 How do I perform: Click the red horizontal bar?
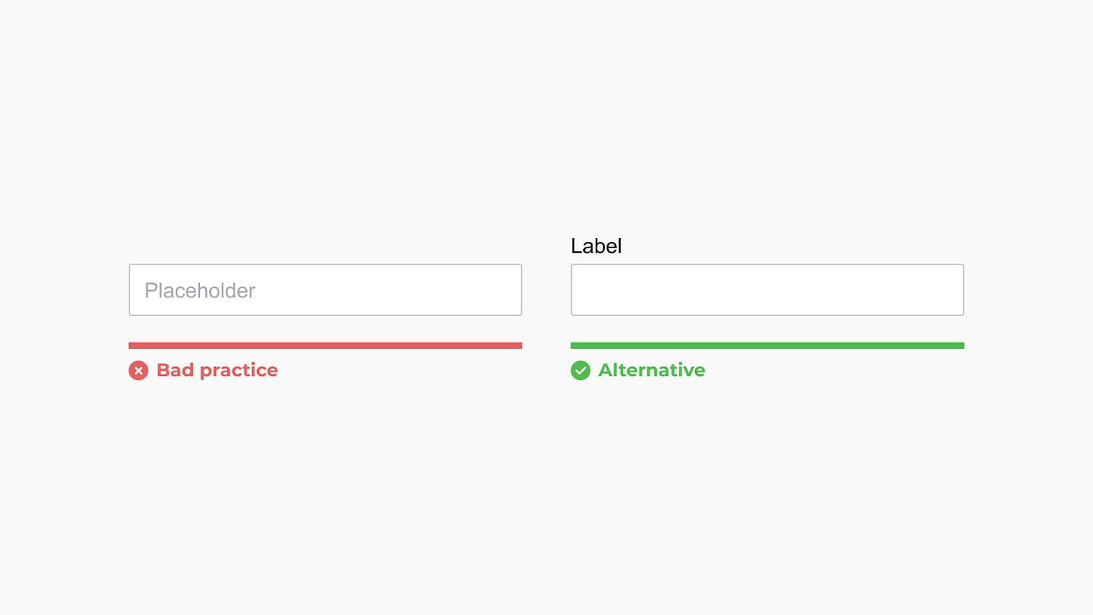326,346
